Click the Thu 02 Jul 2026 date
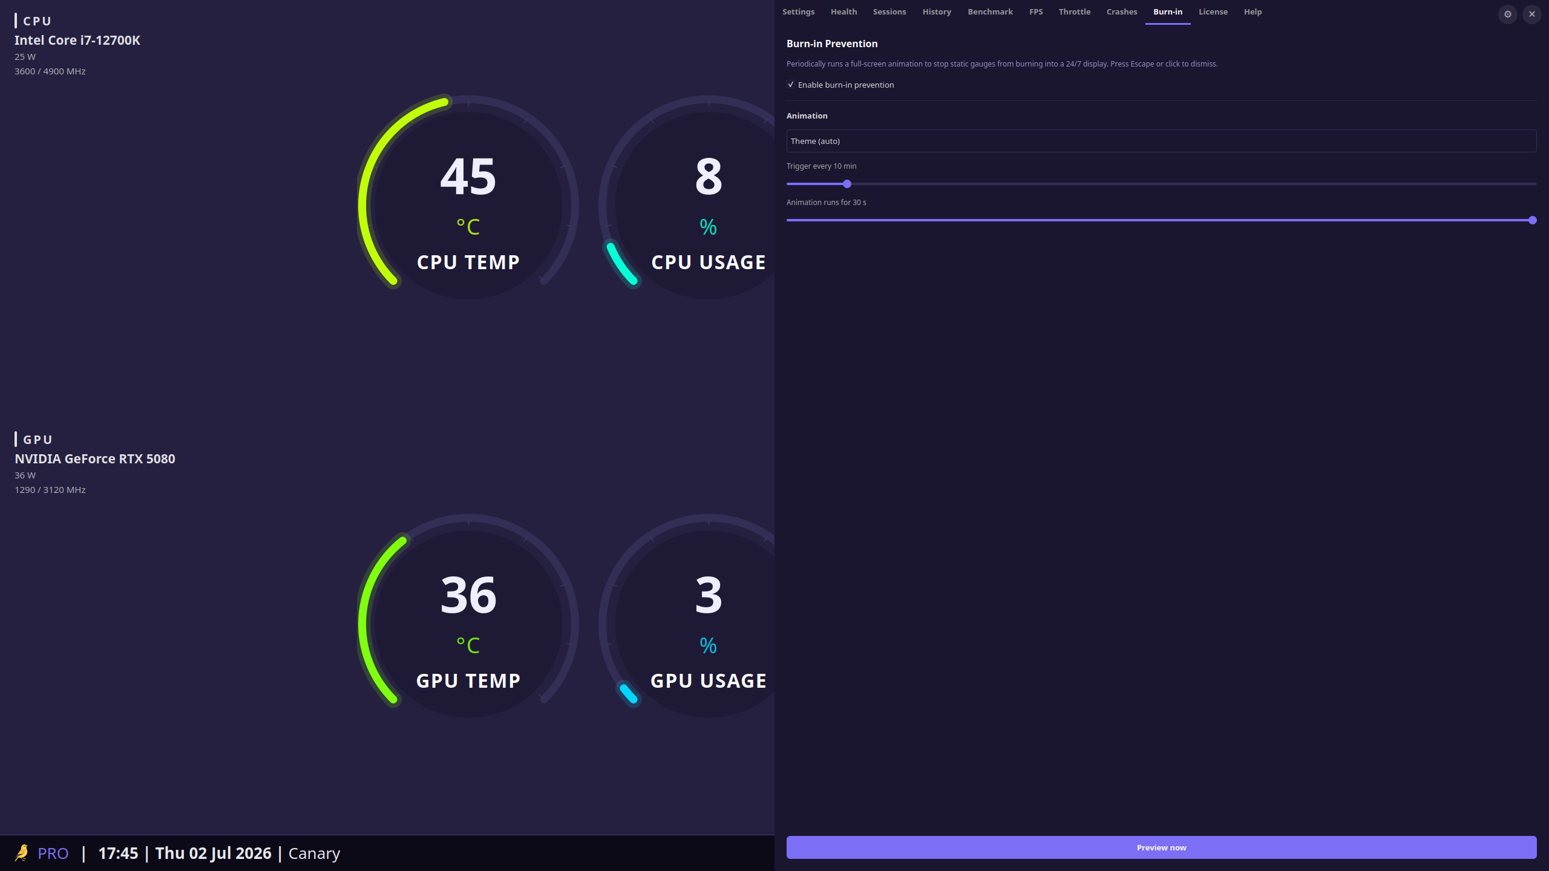The image size is (1549, 871). (x=213, y=853)
